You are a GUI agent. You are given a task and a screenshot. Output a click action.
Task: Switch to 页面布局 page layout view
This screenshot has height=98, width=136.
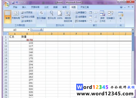coord(16,15)
